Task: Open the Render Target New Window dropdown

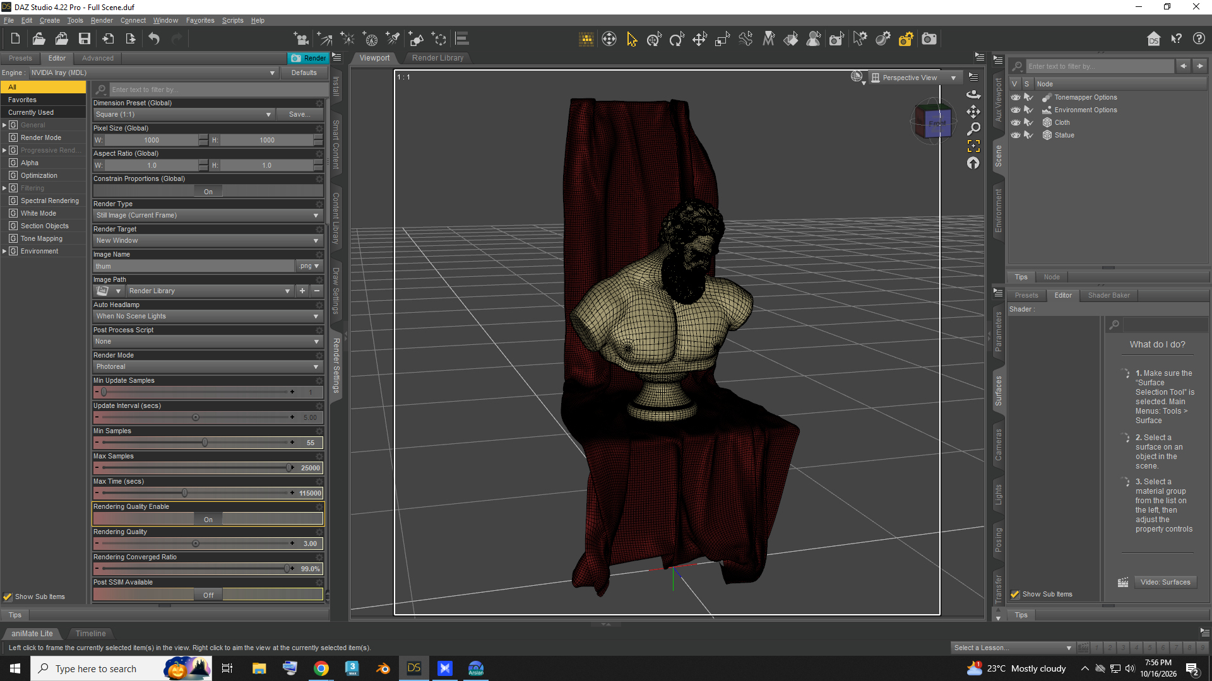Action: tap(208, 240)
